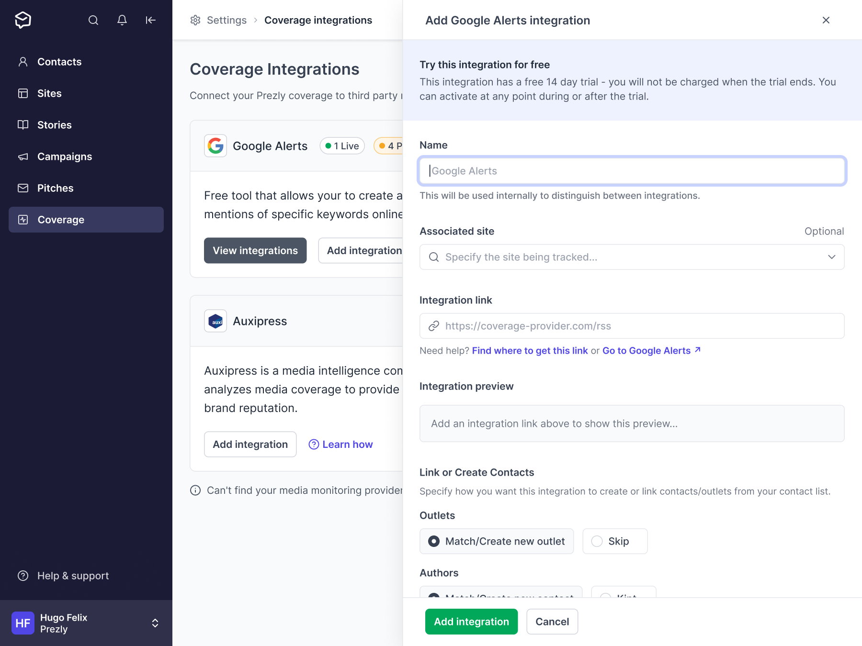
Task: Click the Learn how question-mark icon
Action: pyautogui.click(x=314, y=445)
